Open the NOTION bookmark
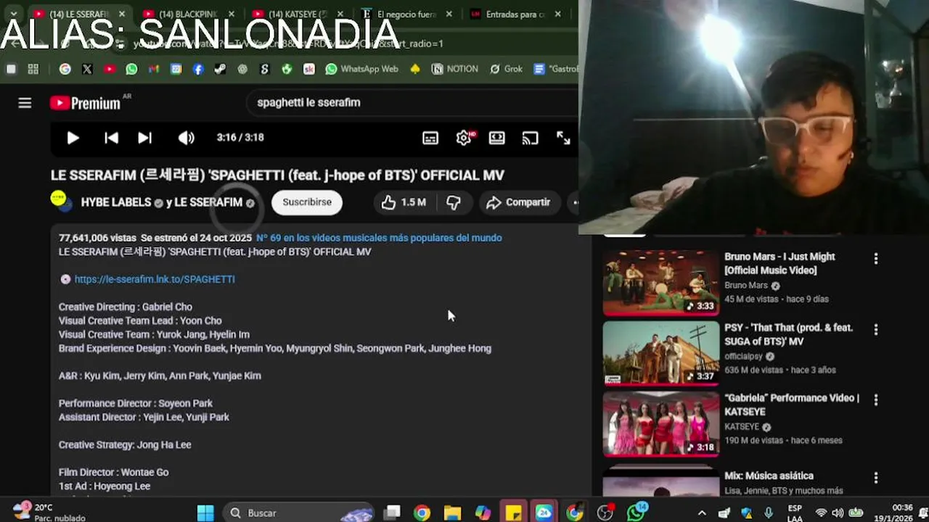Screen dimensions: 929x522 coord(455,69)
